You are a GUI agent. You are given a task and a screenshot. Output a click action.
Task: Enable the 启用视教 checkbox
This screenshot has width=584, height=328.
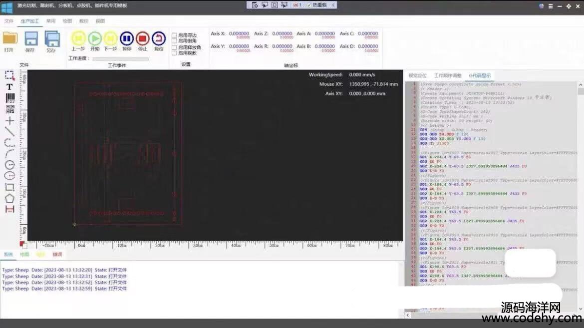174,53
